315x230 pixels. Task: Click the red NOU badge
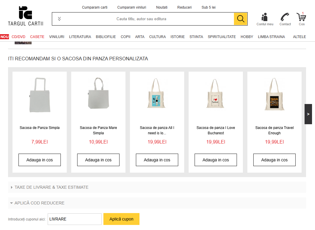(x=4, y=37)
